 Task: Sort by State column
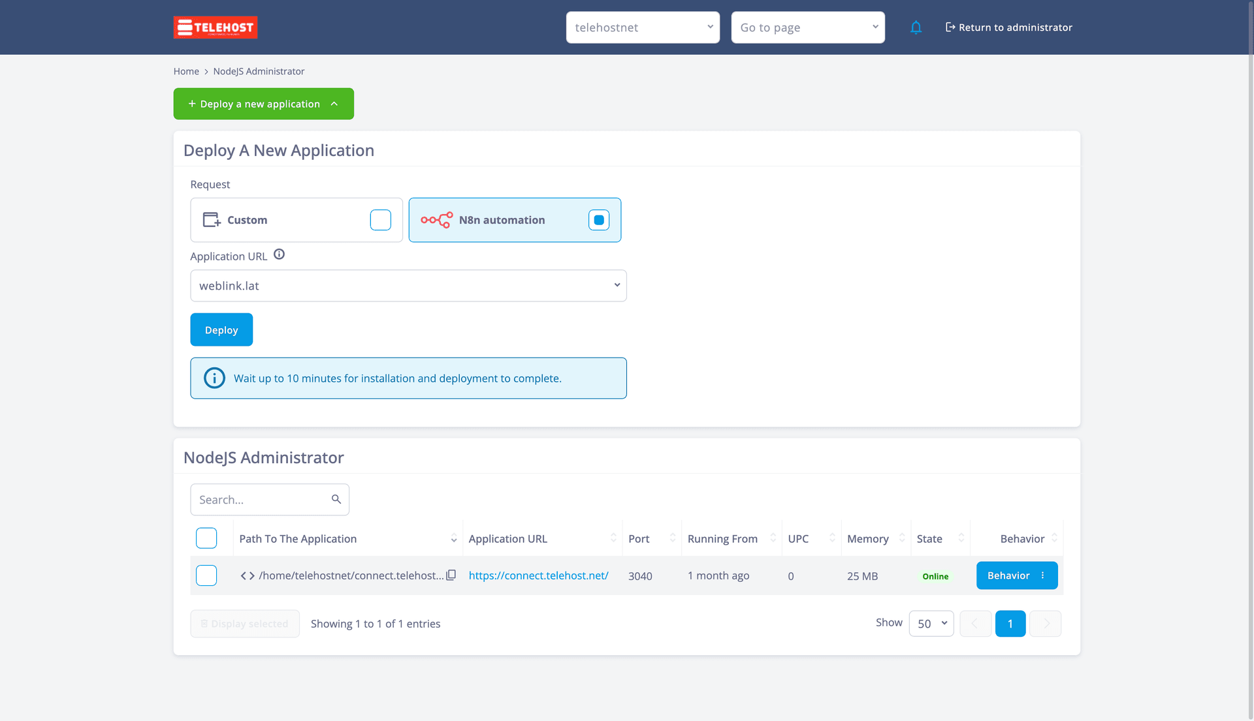tap(961, 538)
